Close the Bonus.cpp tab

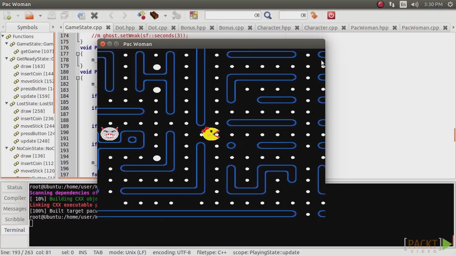pos(250,27)
